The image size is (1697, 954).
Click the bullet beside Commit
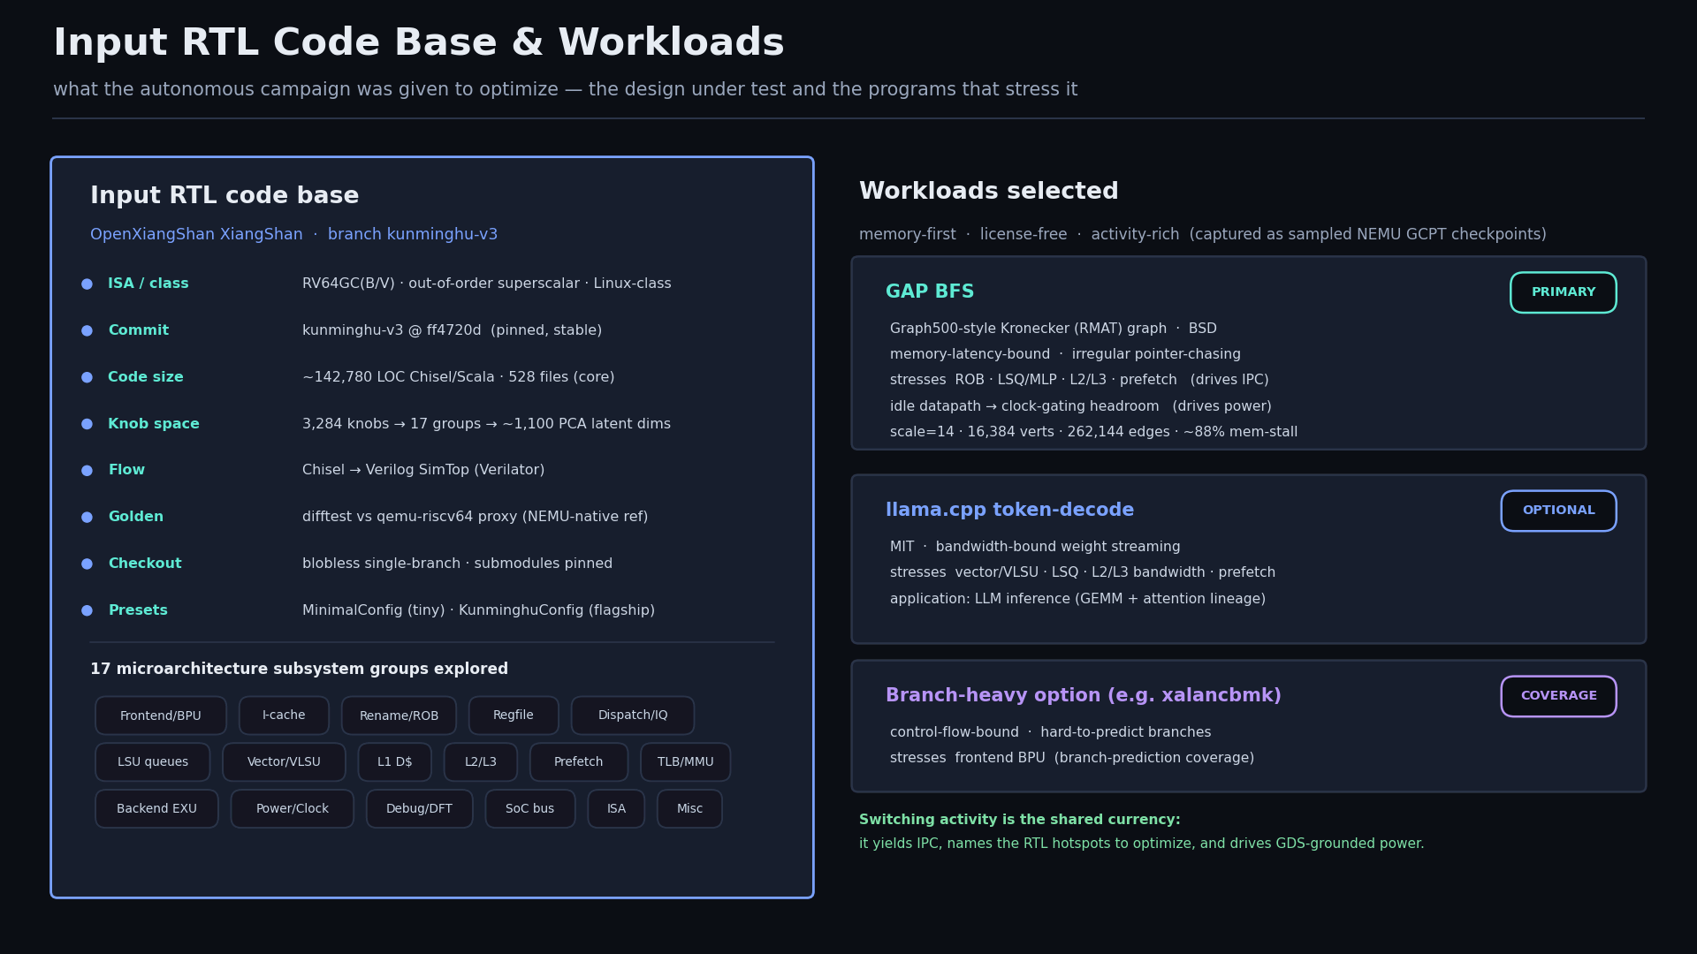pos(87,331)
